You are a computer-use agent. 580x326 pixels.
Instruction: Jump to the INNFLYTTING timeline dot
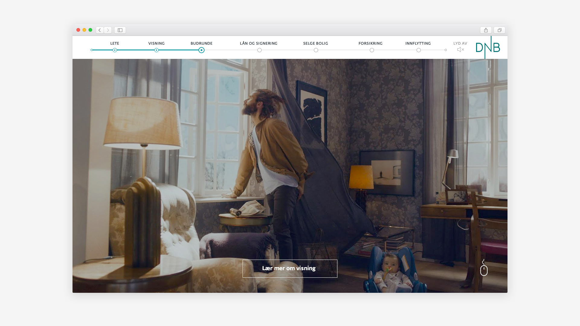coord(419,50)
